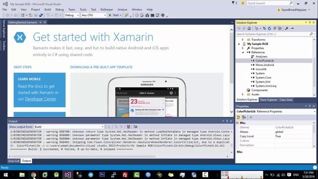Click the notifications flag icon in title bar
The height and width of the screenshot is (179, 318).
233,3
